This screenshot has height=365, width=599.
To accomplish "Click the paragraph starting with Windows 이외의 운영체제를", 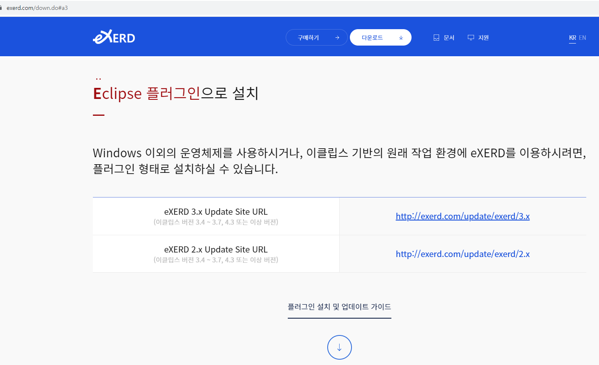I will coord(339,161).
